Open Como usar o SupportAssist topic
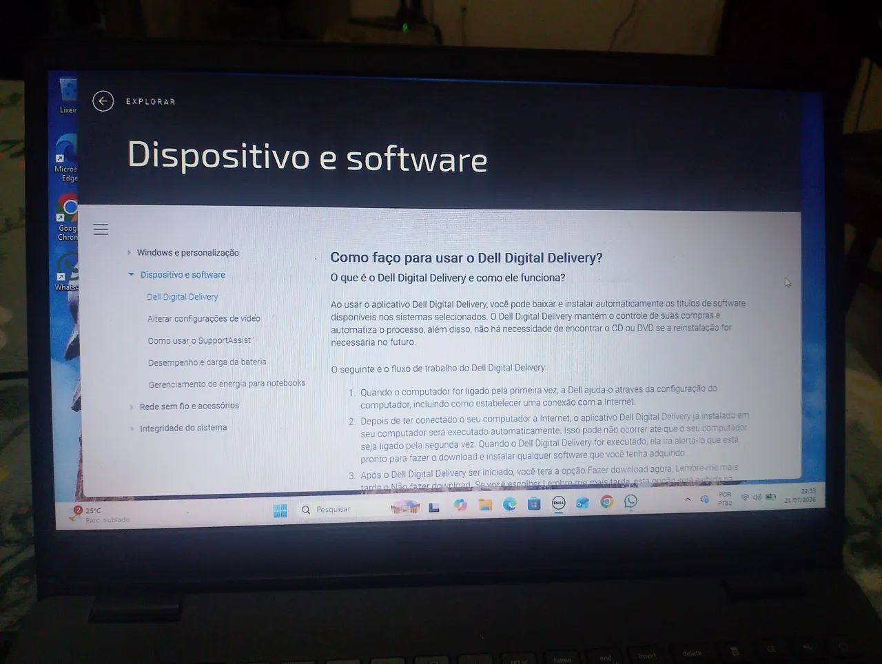This screenshot has width=882, height=664. pos(200,340)
